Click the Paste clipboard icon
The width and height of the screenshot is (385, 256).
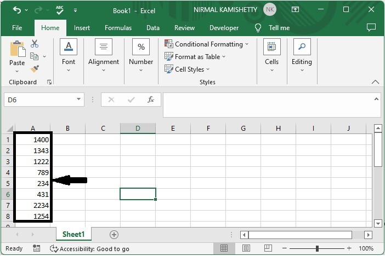coord(17,53)
